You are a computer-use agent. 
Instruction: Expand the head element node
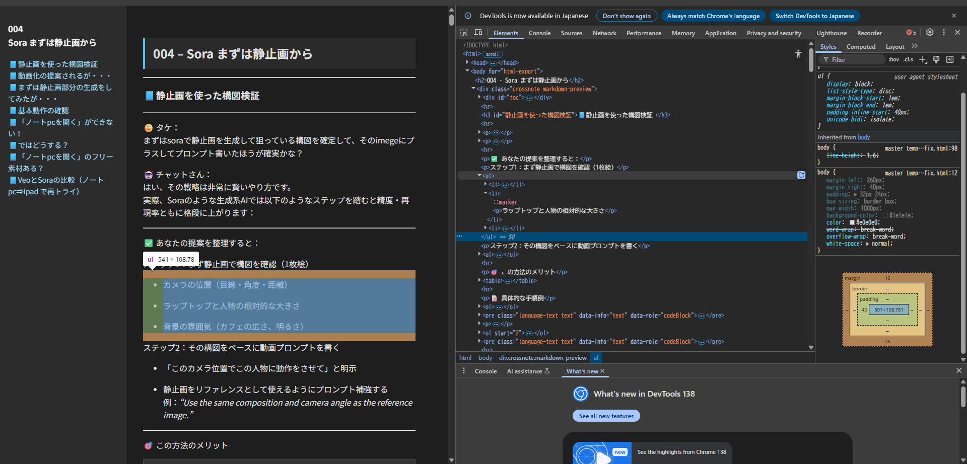(467, 62)
